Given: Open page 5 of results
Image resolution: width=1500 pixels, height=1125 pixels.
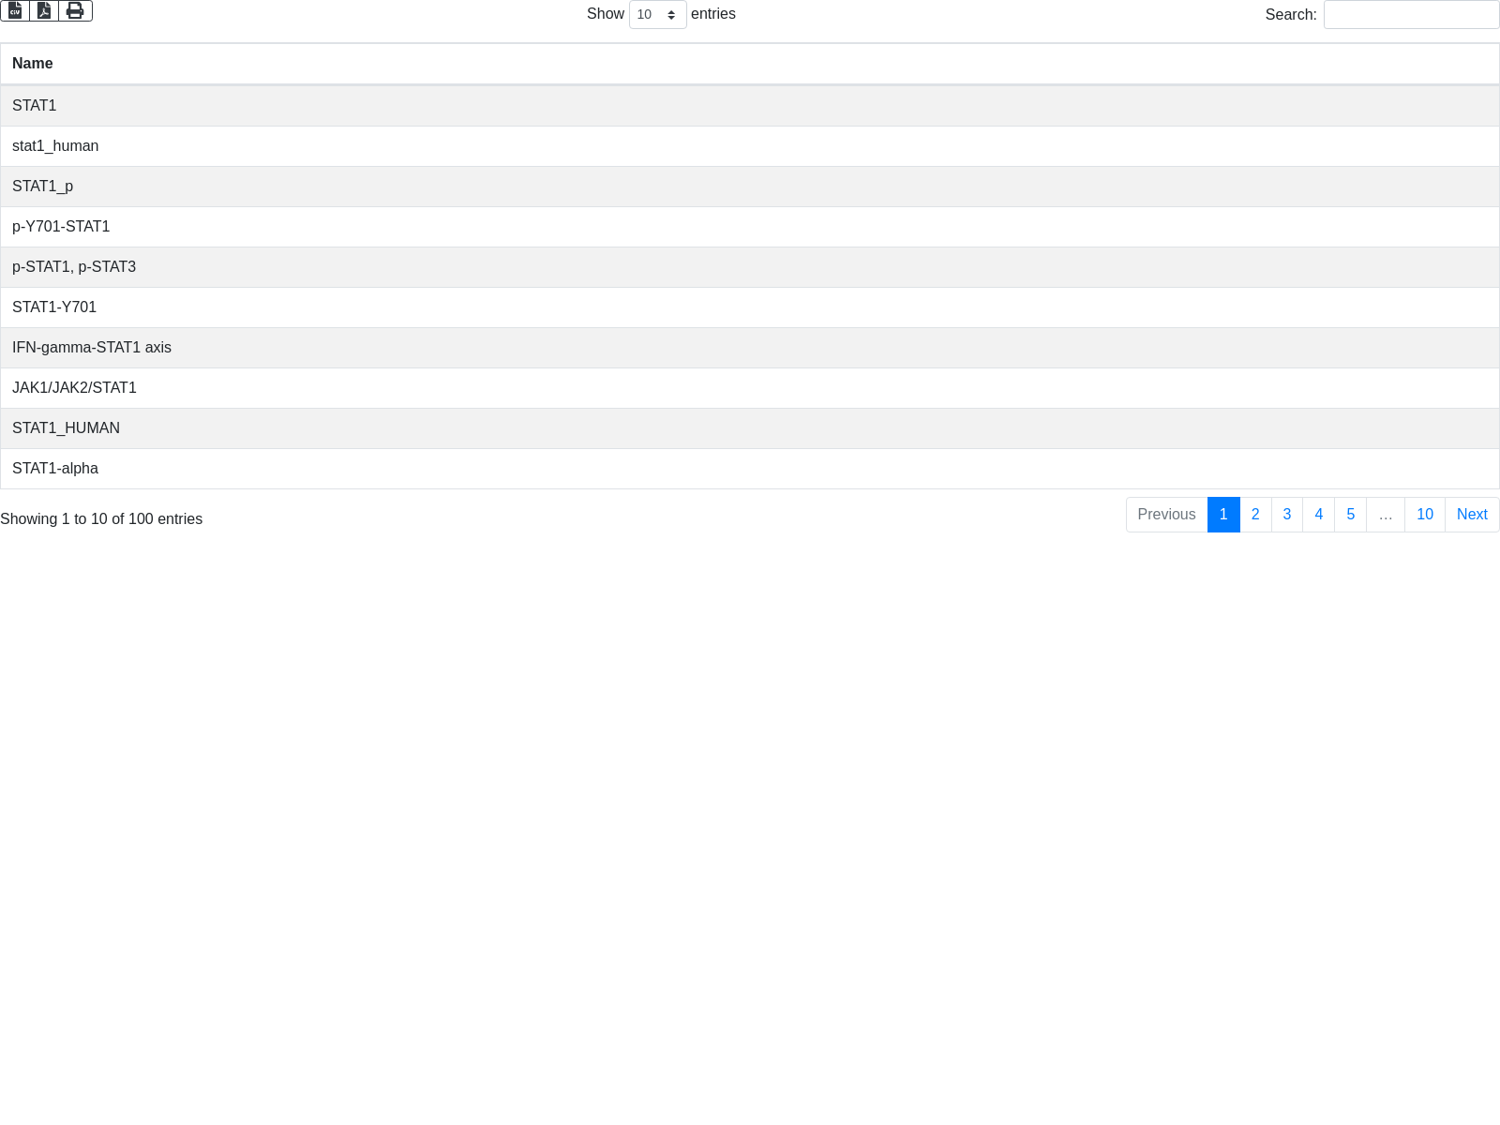Looking at the screenshot, I should (x=1351, y=515).
